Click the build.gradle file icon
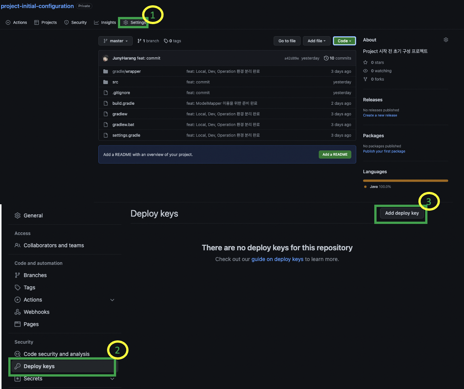The width and height of the screenshot is (464, 389). 106,103
